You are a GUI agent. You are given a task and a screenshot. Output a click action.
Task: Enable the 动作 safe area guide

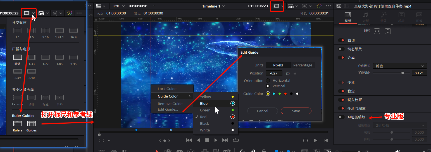click(32, 98)
